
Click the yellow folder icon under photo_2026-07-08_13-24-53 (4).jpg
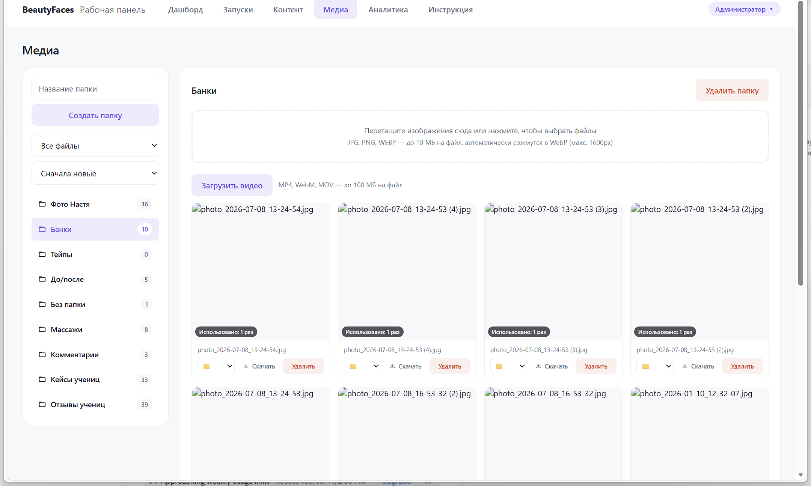(x=353, y=366)
